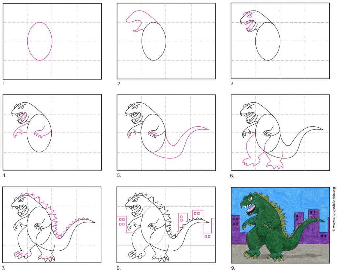Click the step number 7. label

tap(4, 268)
